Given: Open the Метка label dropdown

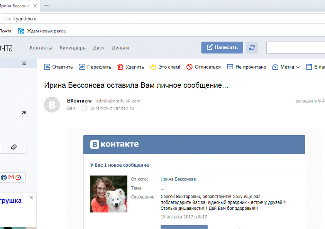Looking at the screenshot, I should (286, 67).
